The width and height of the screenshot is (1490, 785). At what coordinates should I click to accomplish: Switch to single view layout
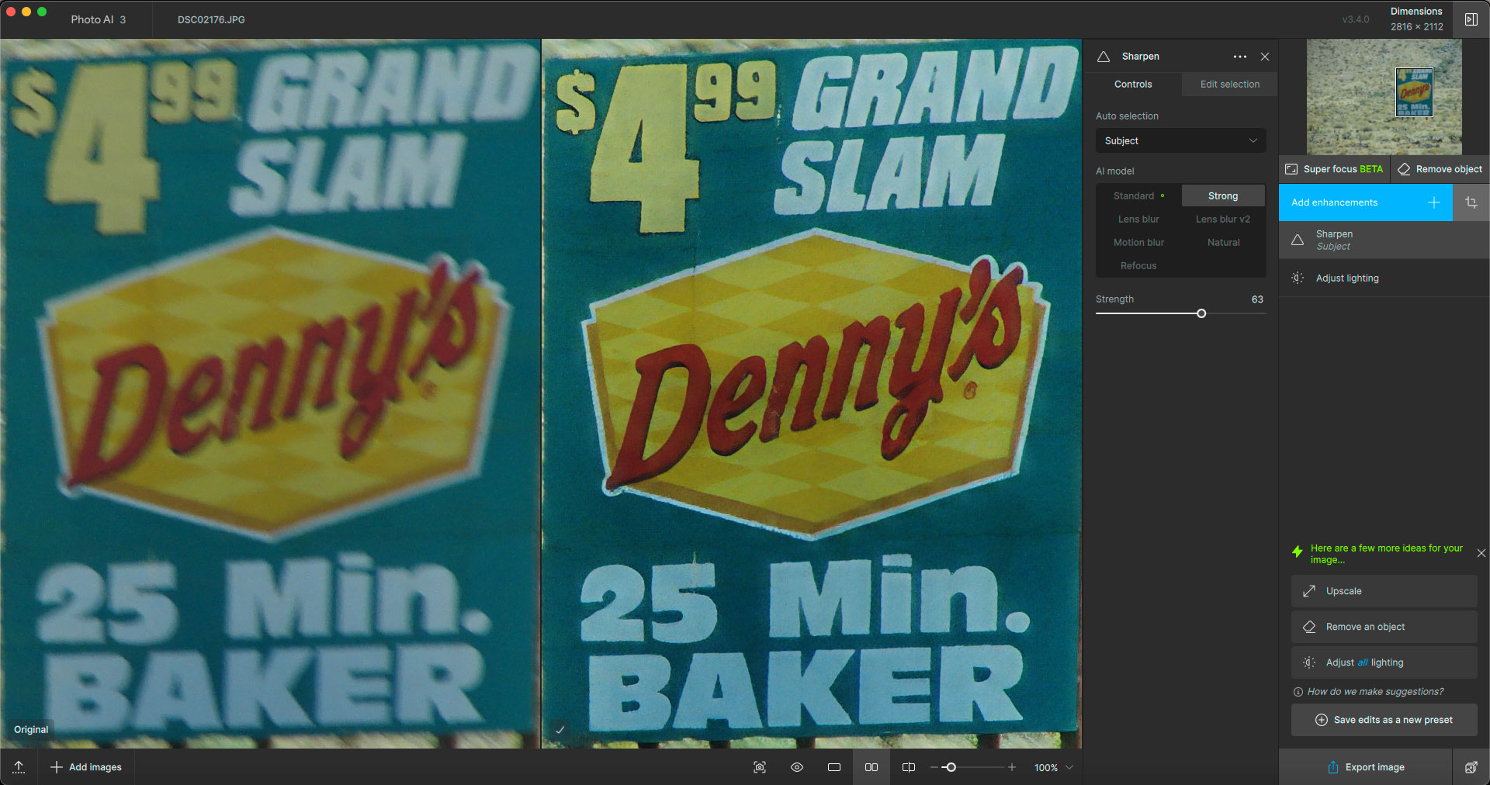coord(834,767)
